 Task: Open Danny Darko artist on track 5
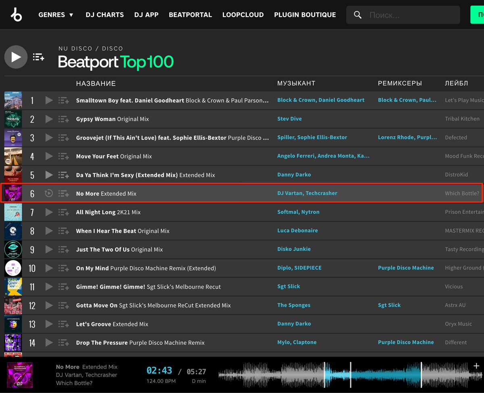pyautogui.click(x=294, y=174)
